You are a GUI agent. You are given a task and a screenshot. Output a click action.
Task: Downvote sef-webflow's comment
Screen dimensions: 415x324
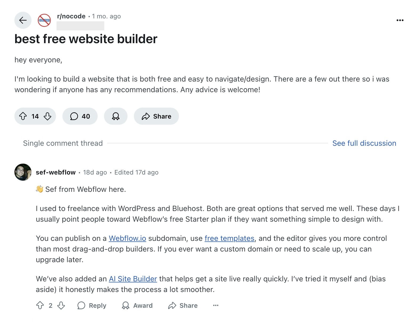pos(61,305)
